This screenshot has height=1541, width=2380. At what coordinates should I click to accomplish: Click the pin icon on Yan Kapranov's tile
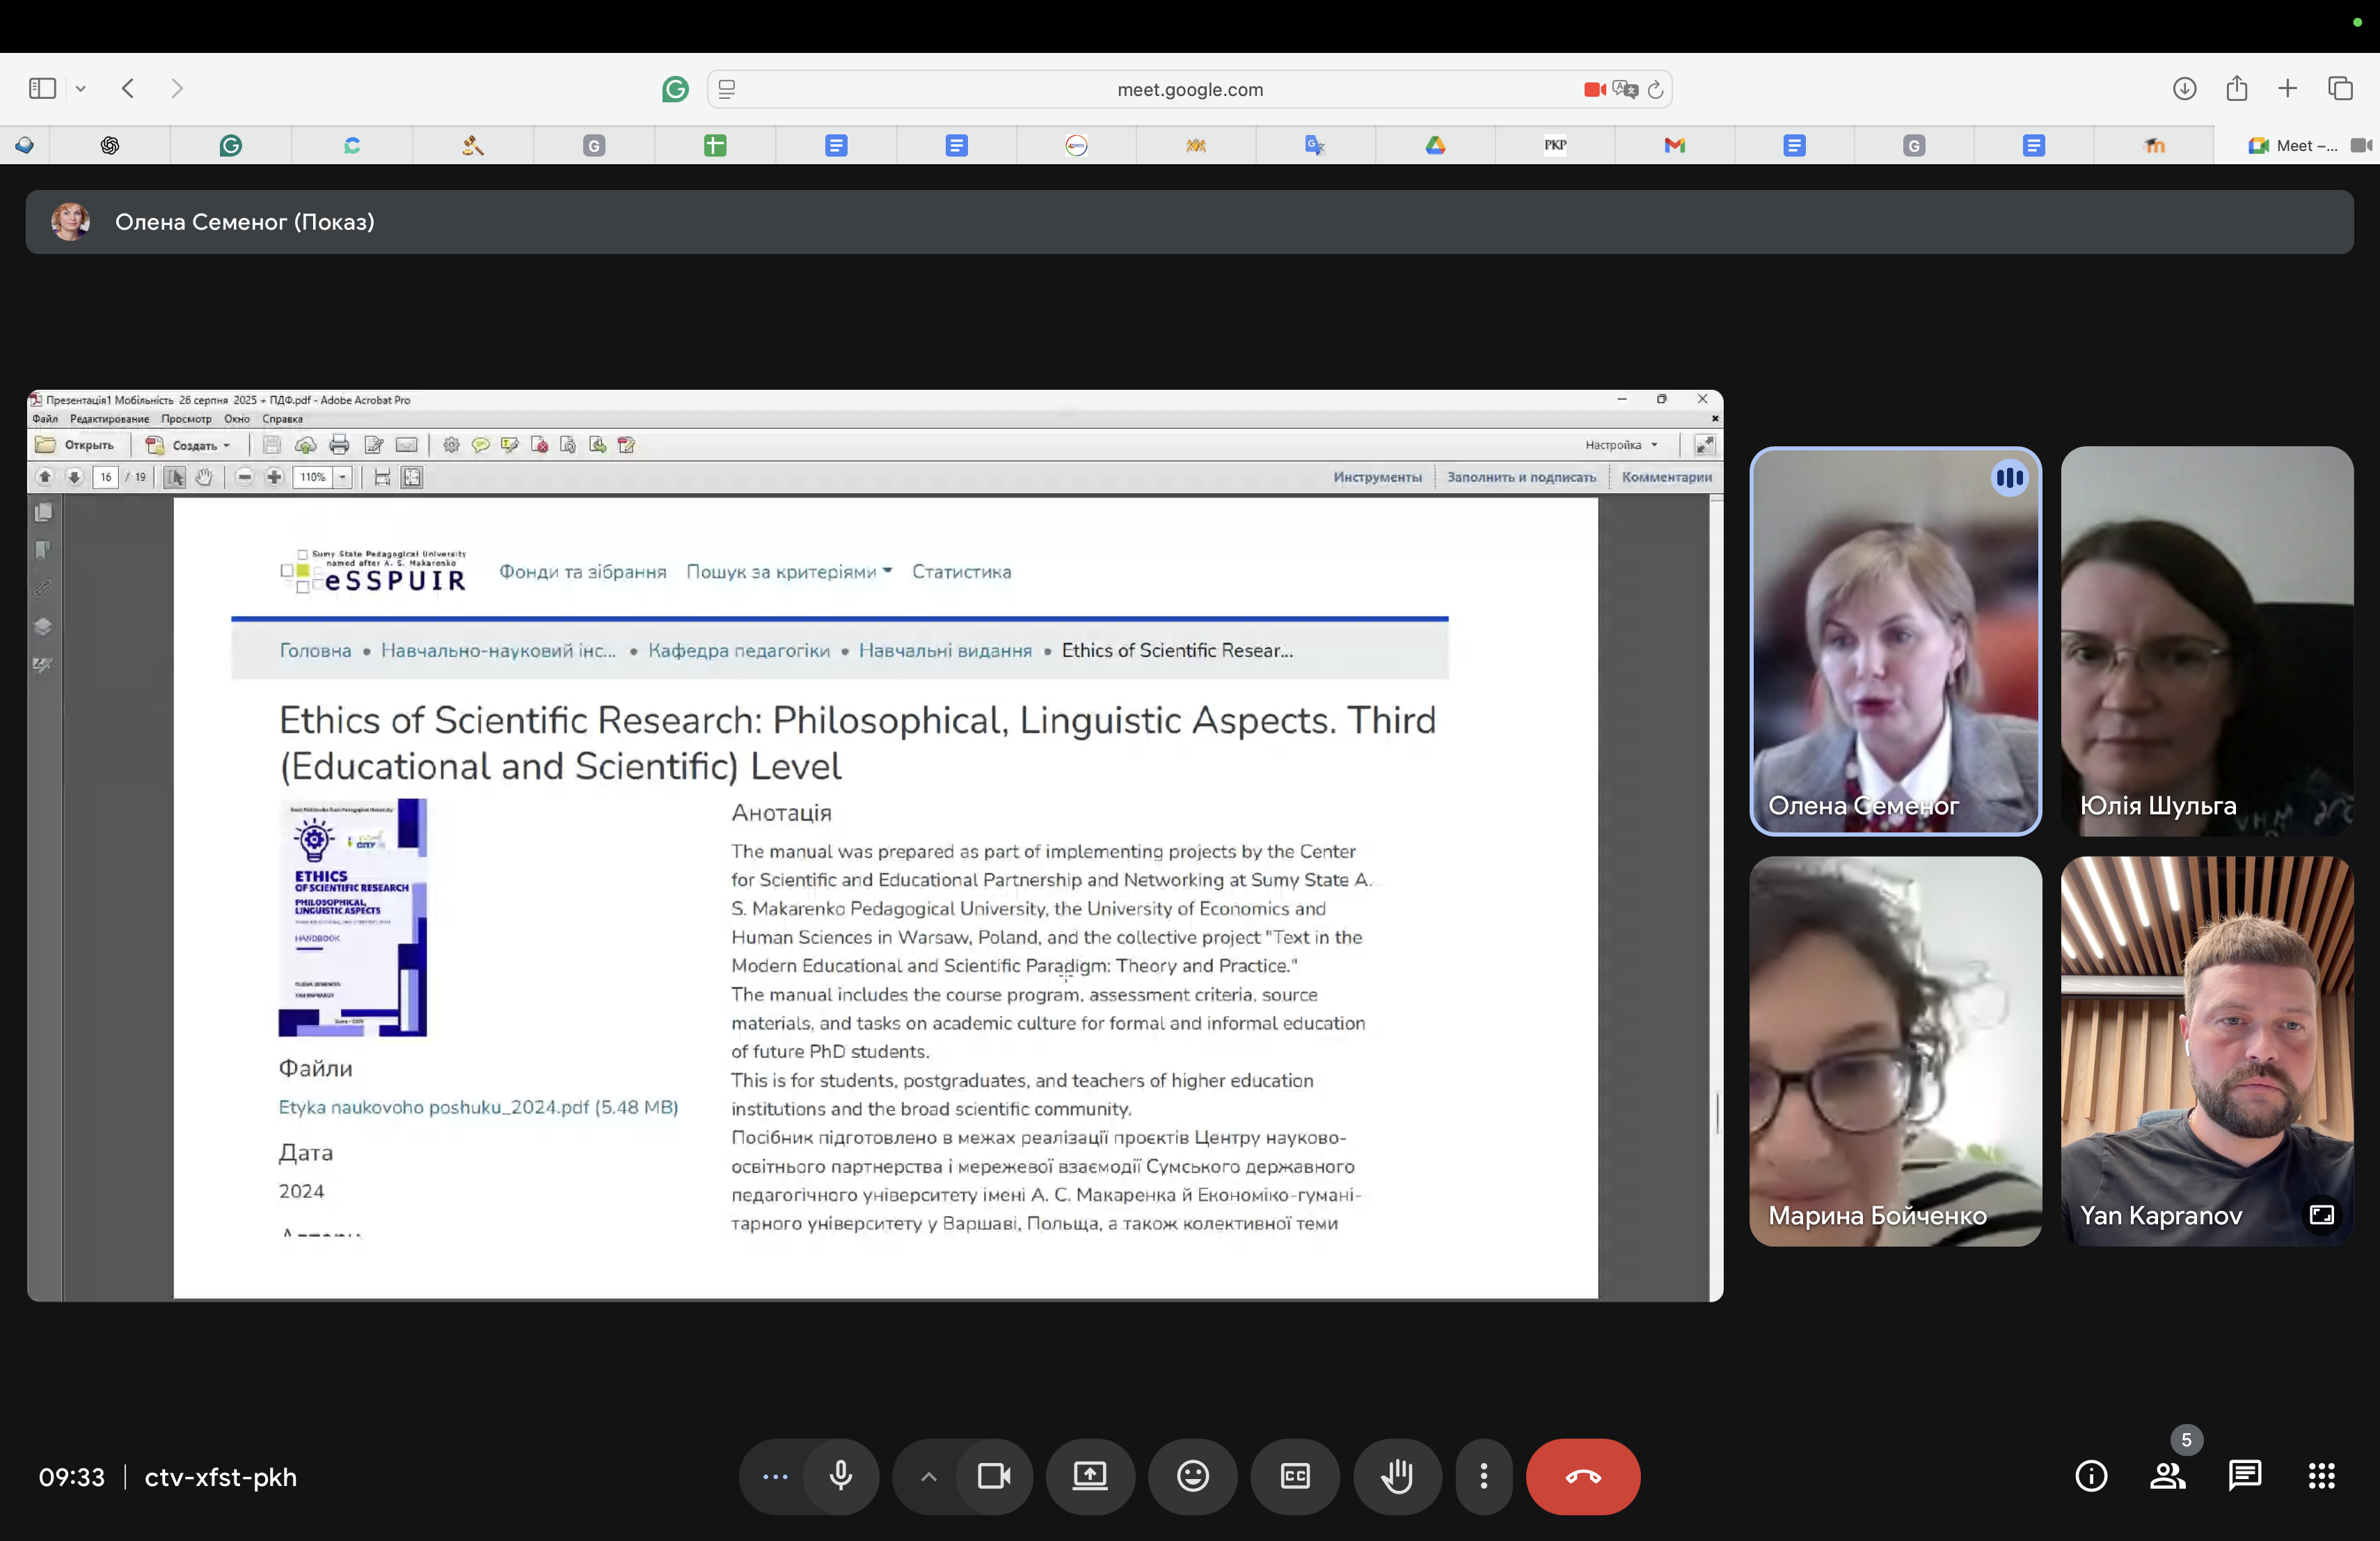click(2322, 1215)
